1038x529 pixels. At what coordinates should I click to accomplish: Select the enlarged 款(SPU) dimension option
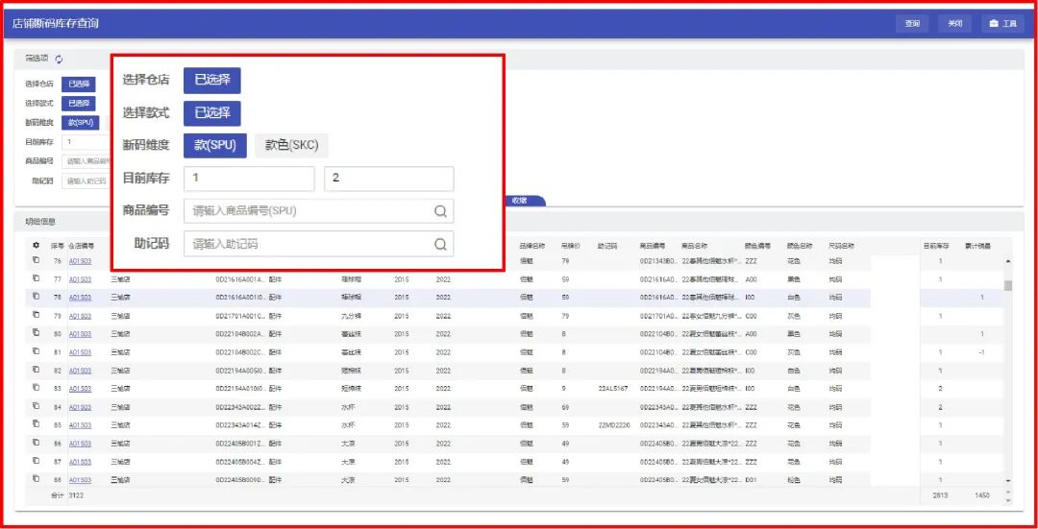[215, 146]
